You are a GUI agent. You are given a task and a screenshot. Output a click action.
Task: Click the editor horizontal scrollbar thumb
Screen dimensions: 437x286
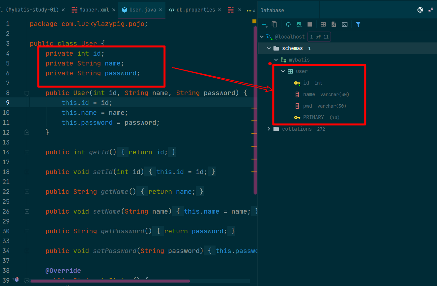click(x=110, y=281)
